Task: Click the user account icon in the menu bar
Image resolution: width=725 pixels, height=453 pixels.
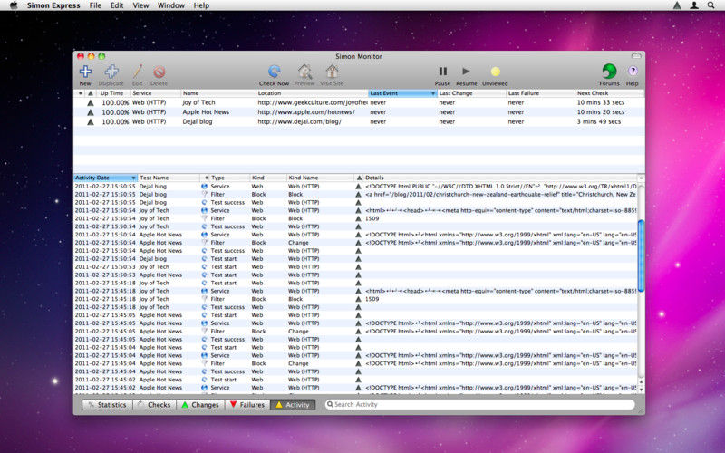Action: [x=694, y=5]
